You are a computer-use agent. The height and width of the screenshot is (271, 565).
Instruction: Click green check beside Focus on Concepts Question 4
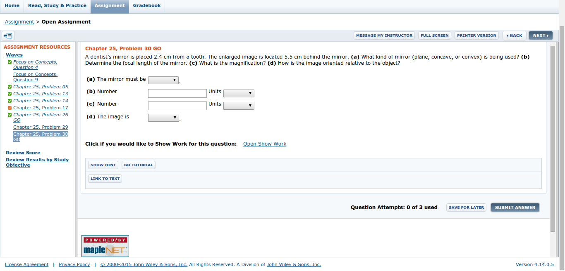[x=10, y=62]
